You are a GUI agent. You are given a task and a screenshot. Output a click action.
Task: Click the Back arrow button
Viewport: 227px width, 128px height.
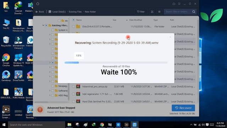(40, 12)
